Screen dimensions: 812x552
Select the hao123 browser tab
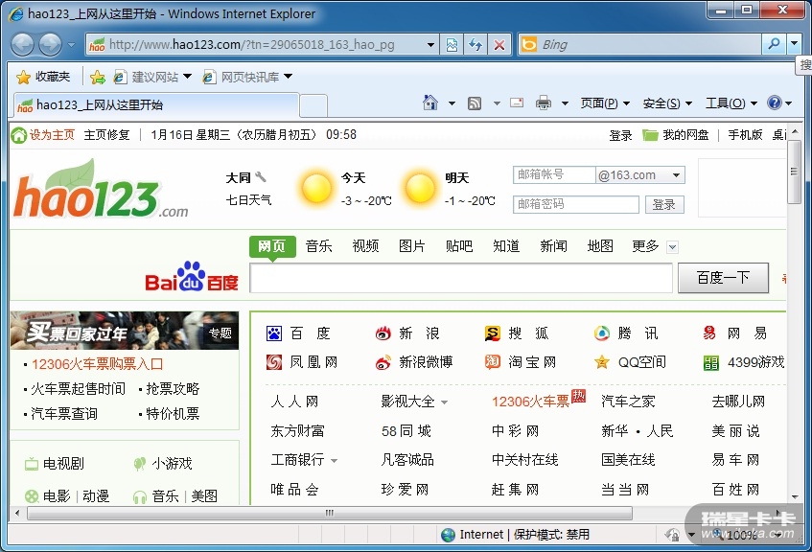tap(156, 105)
